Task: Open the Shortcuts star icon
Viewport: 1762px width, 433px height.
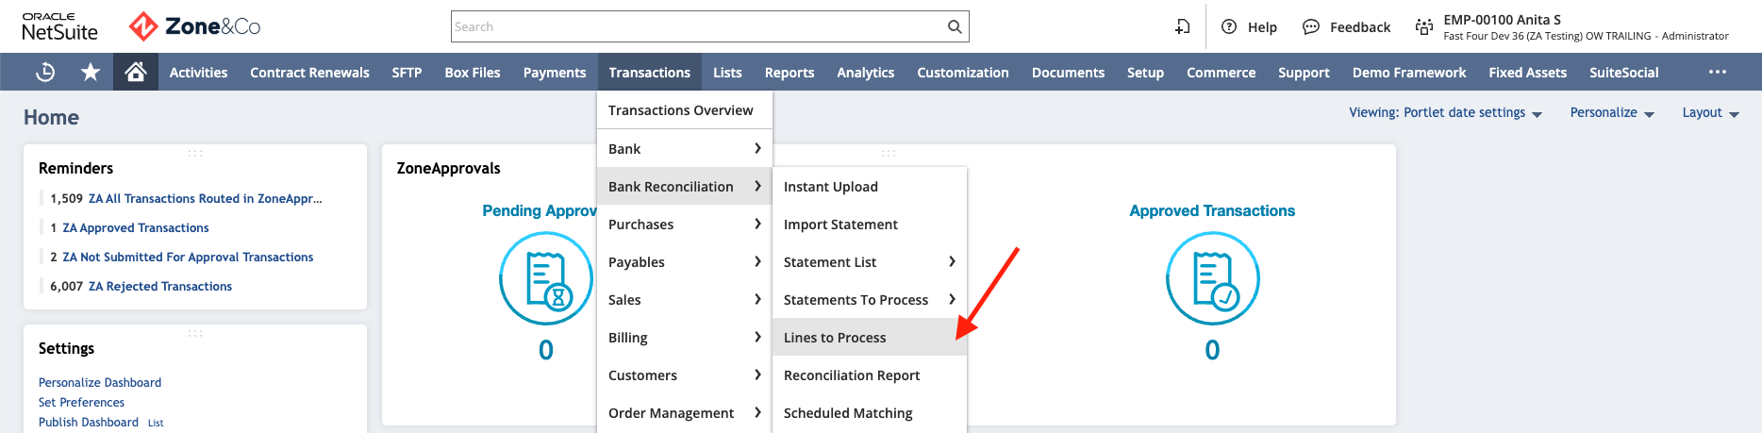Action: pos(91,72)
